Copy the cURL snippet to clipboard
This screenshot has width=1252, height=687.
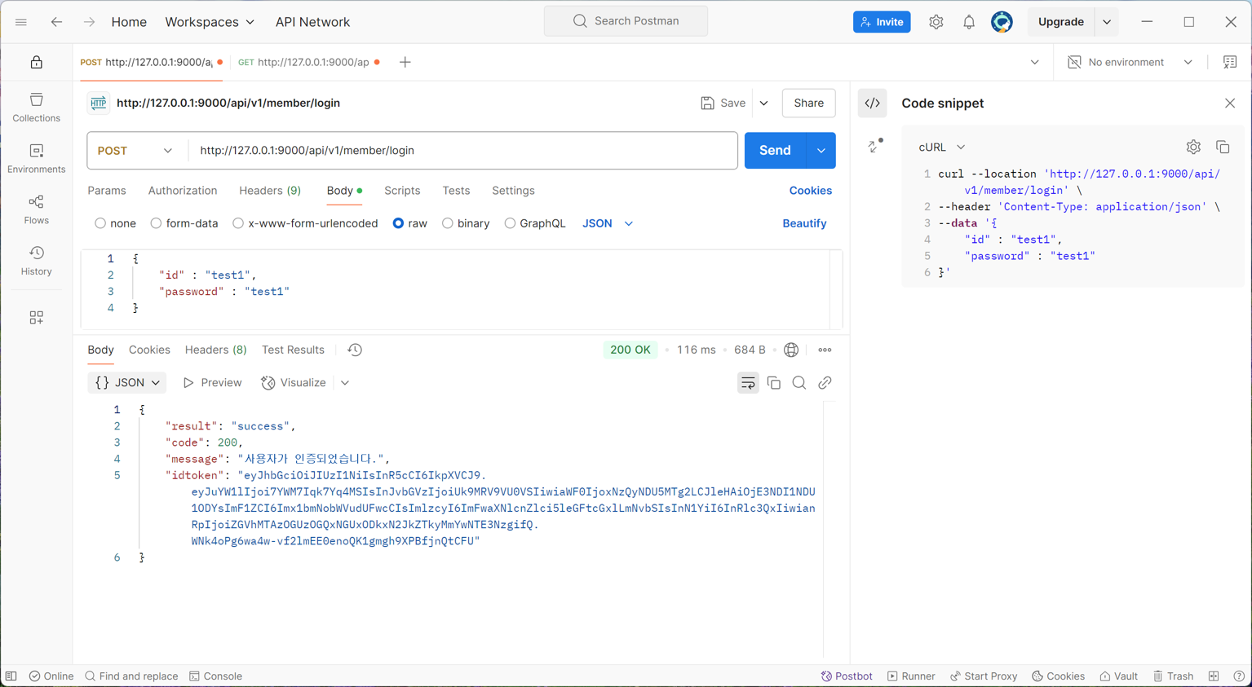tap(1223, 148)
